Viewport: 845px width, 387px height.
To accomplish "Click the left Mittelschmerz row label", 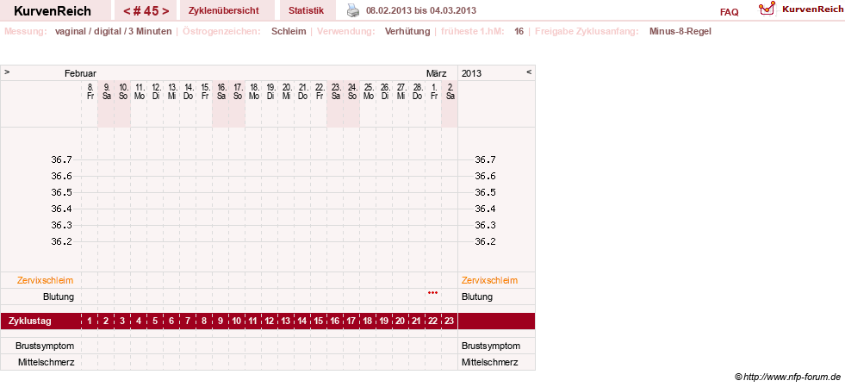I will coord(46,362).
